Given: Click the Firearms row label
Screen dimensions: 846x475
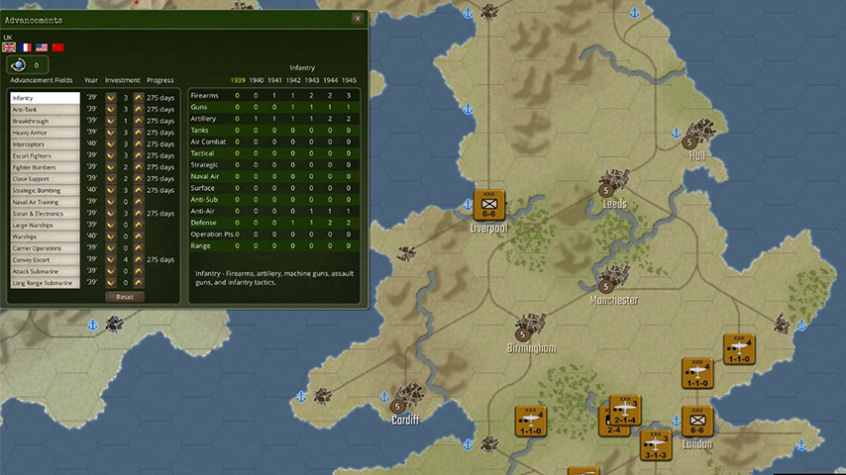Looking at the screenshot, I should pyautogui.click(x=204, y=95).
